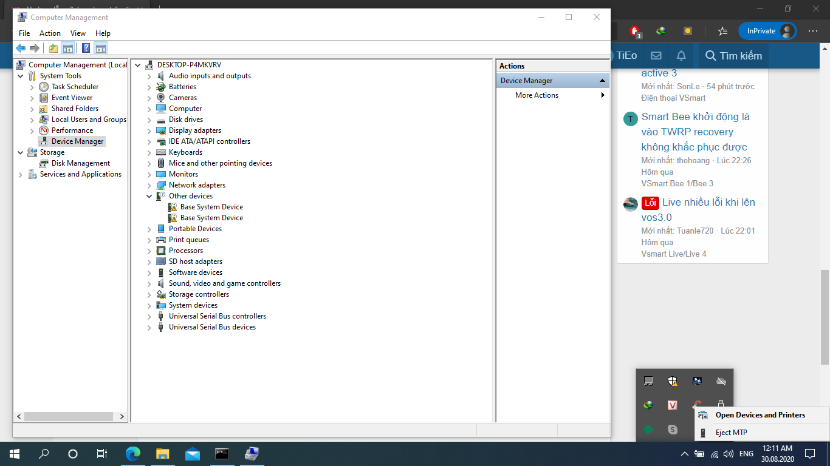830x466 pixels.
Task: Select Eject MTP from the popup menu
Action: [x=731, y=433]
